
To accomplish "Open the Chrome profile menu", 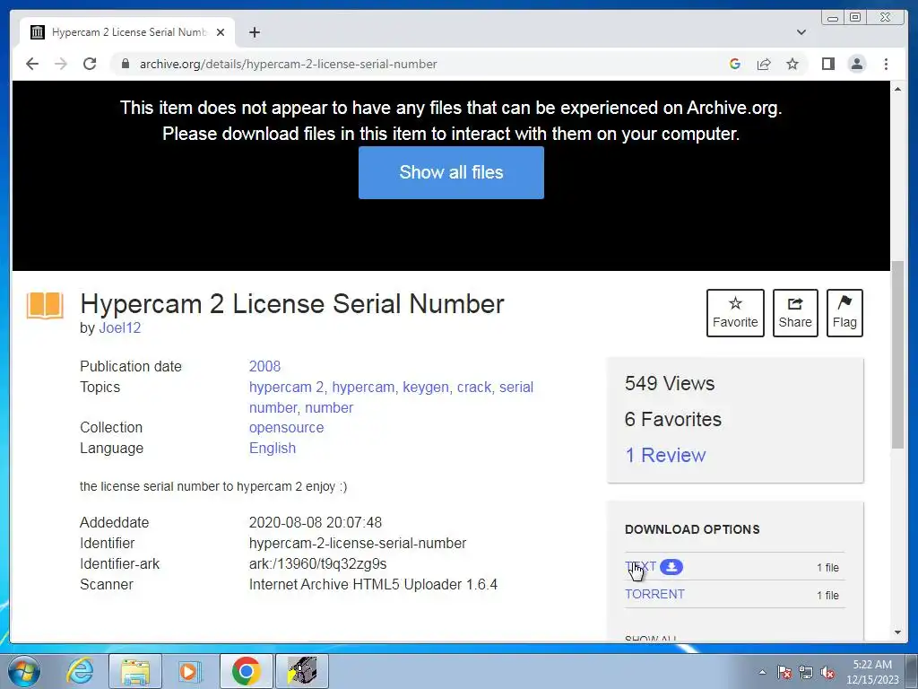I will [856, 64].
